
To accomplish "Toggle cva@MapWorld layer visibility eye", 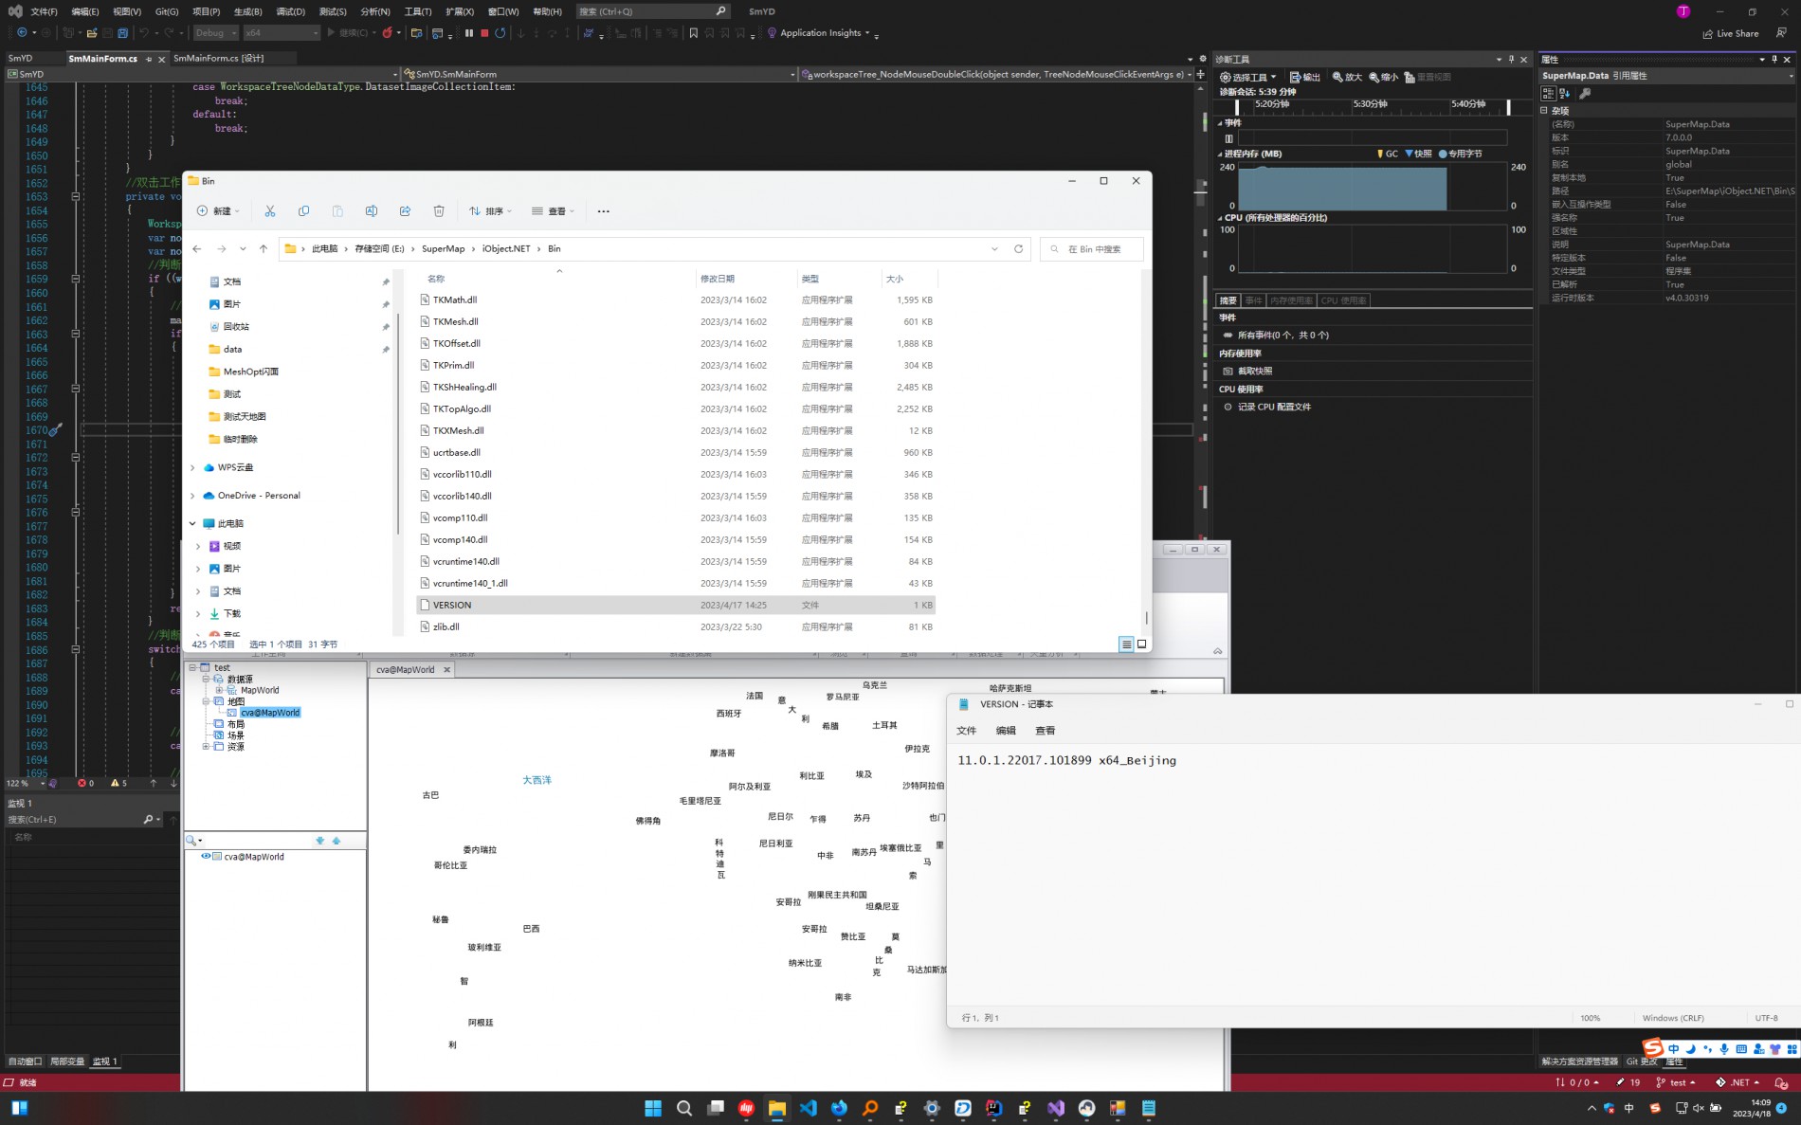I will click(x=205, y=856).
